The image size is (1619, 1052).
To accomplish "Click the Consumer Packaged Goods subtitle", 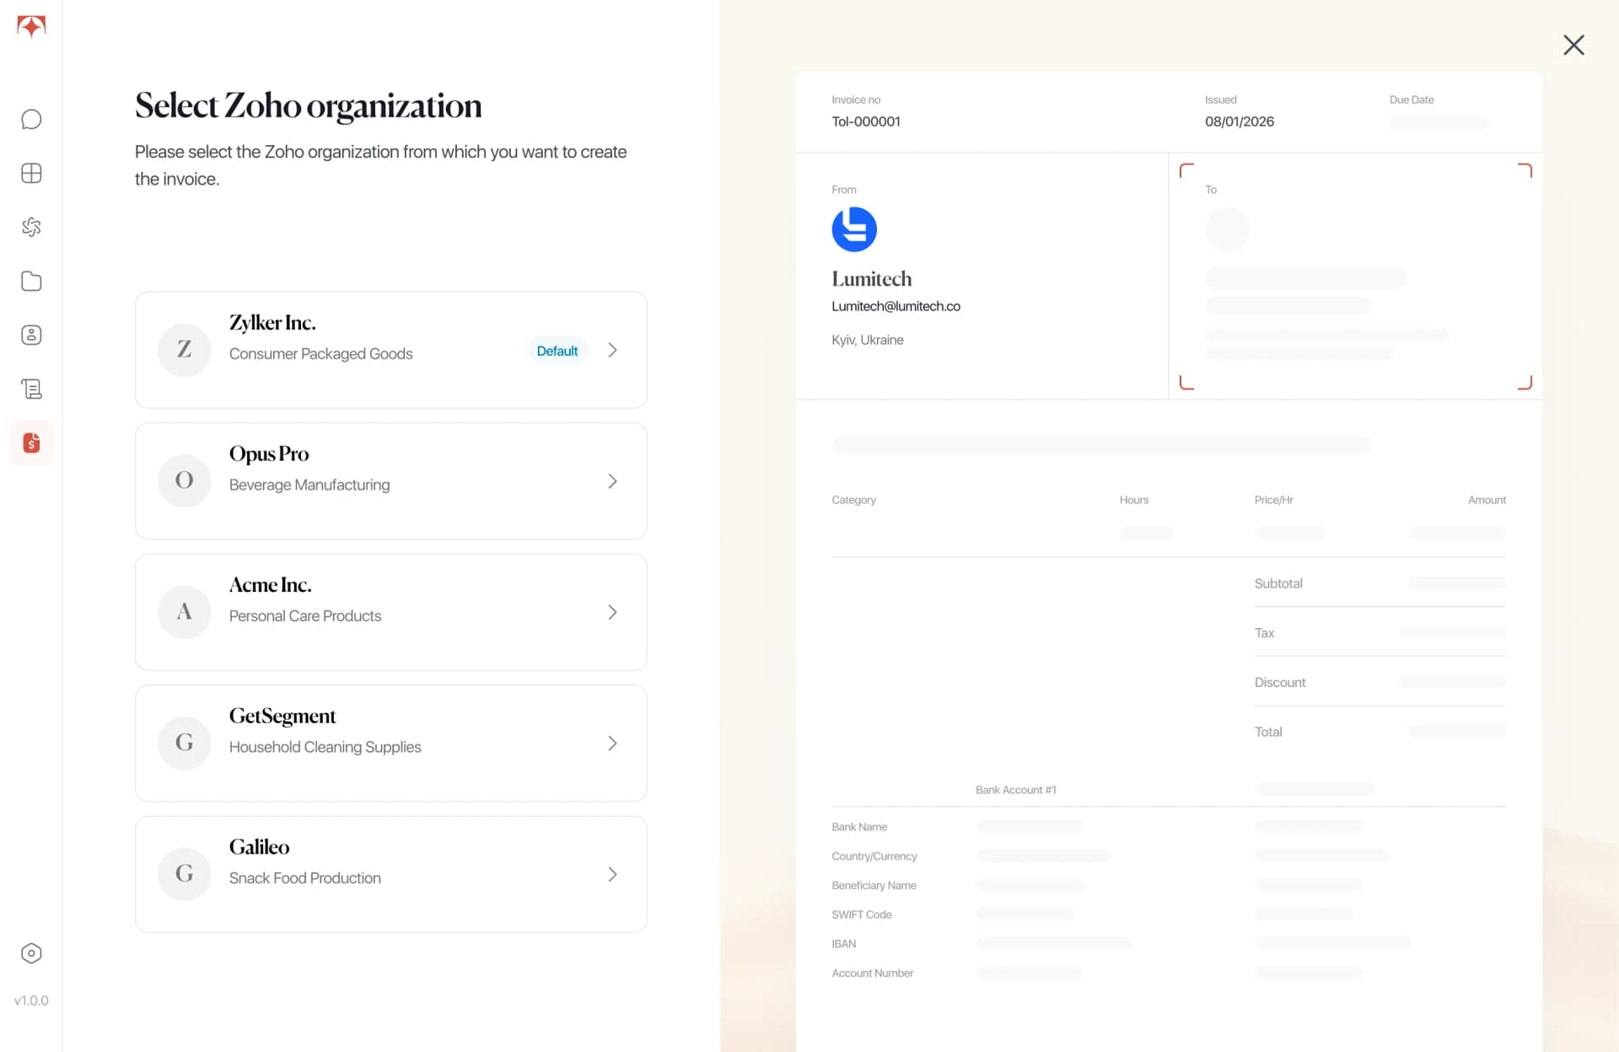I will (x=320, y=354).
